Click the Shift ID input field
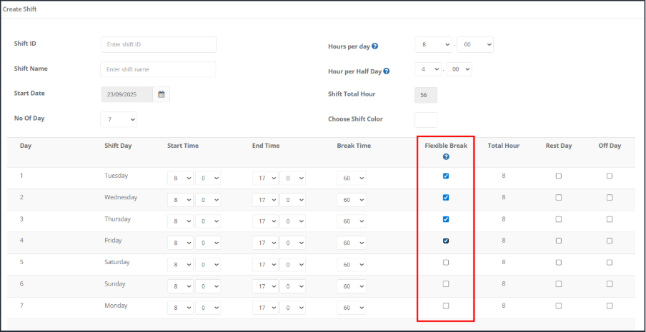Screen dimensions: 646x332 click(x=159, y=44)
